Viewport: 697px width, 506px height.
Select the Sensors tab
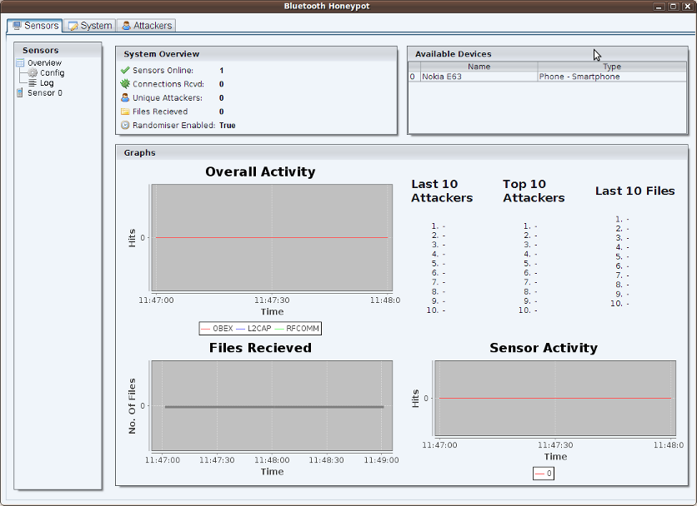click(35, 26)
